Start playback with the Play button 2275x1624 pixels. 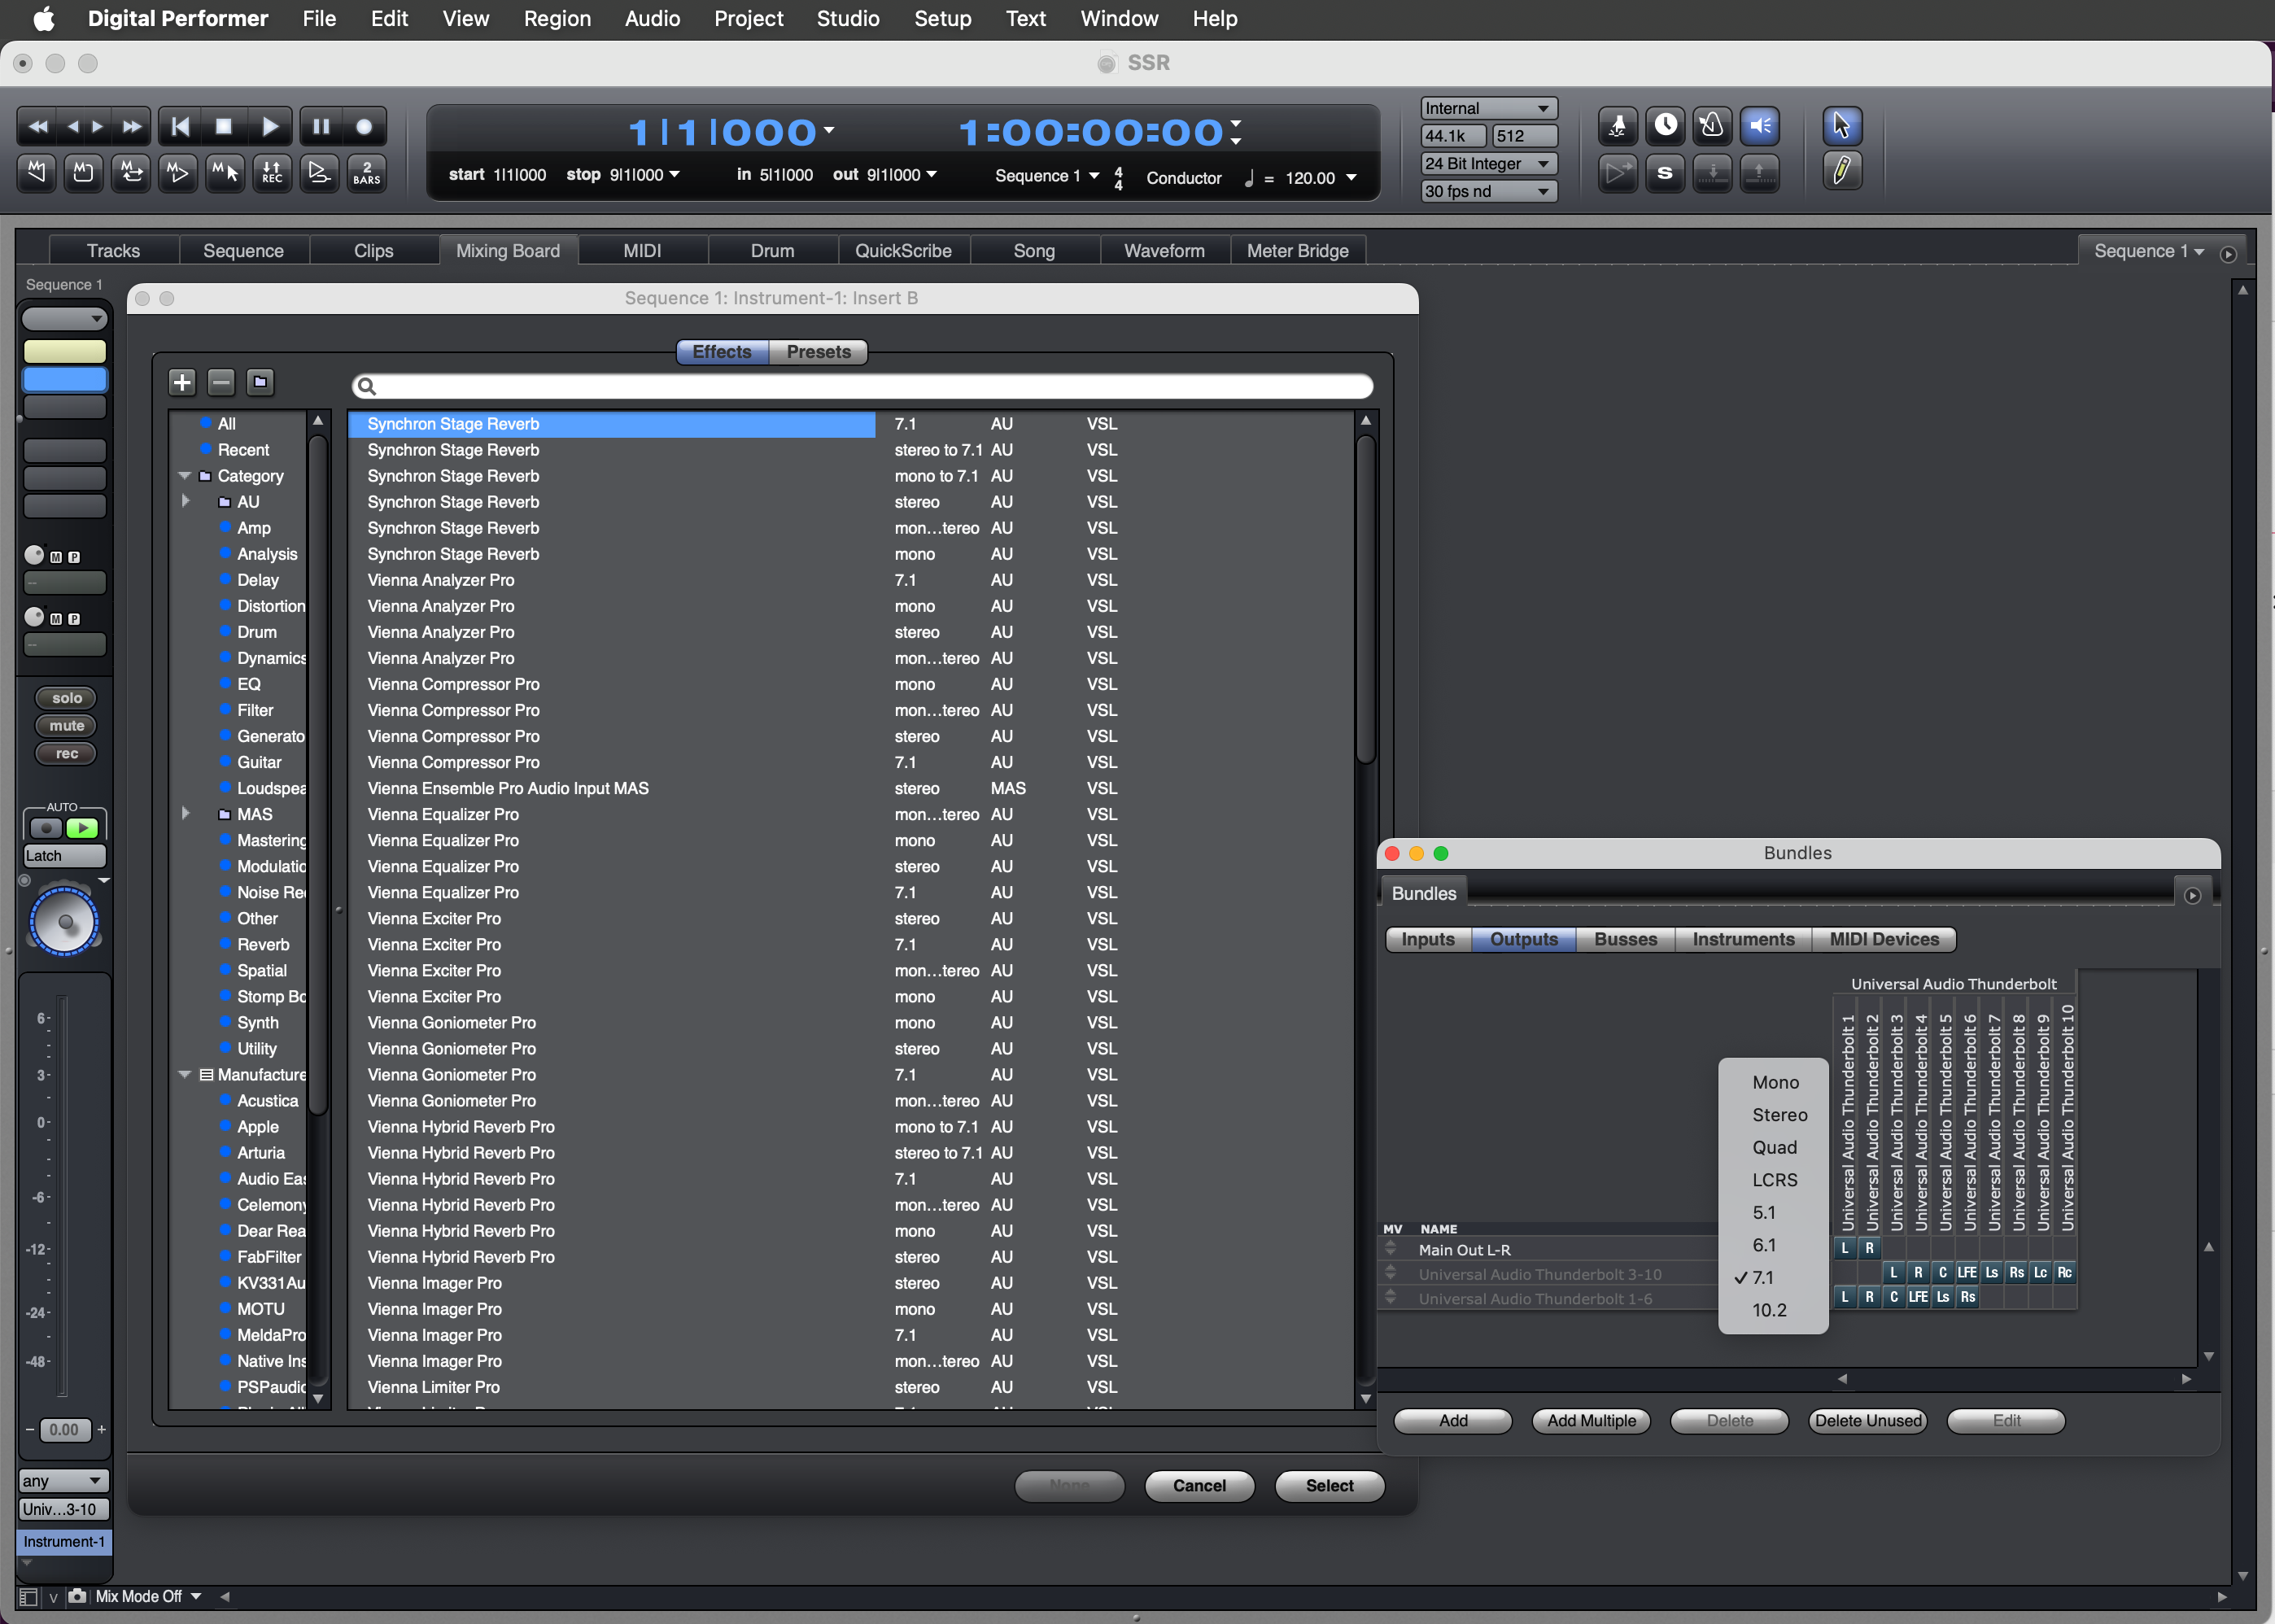[269, 127]
